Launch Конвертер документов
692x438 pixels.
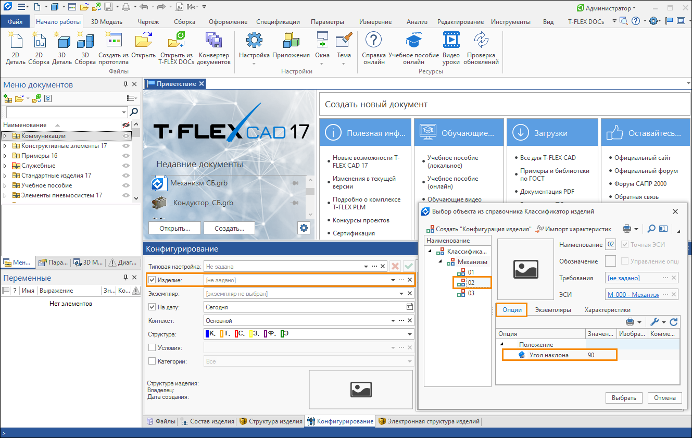215,48
